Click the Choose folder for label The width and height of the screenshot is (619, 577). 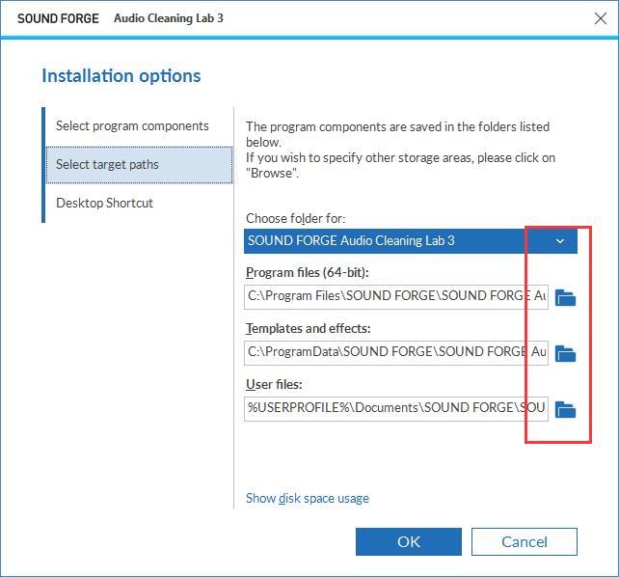296,218
